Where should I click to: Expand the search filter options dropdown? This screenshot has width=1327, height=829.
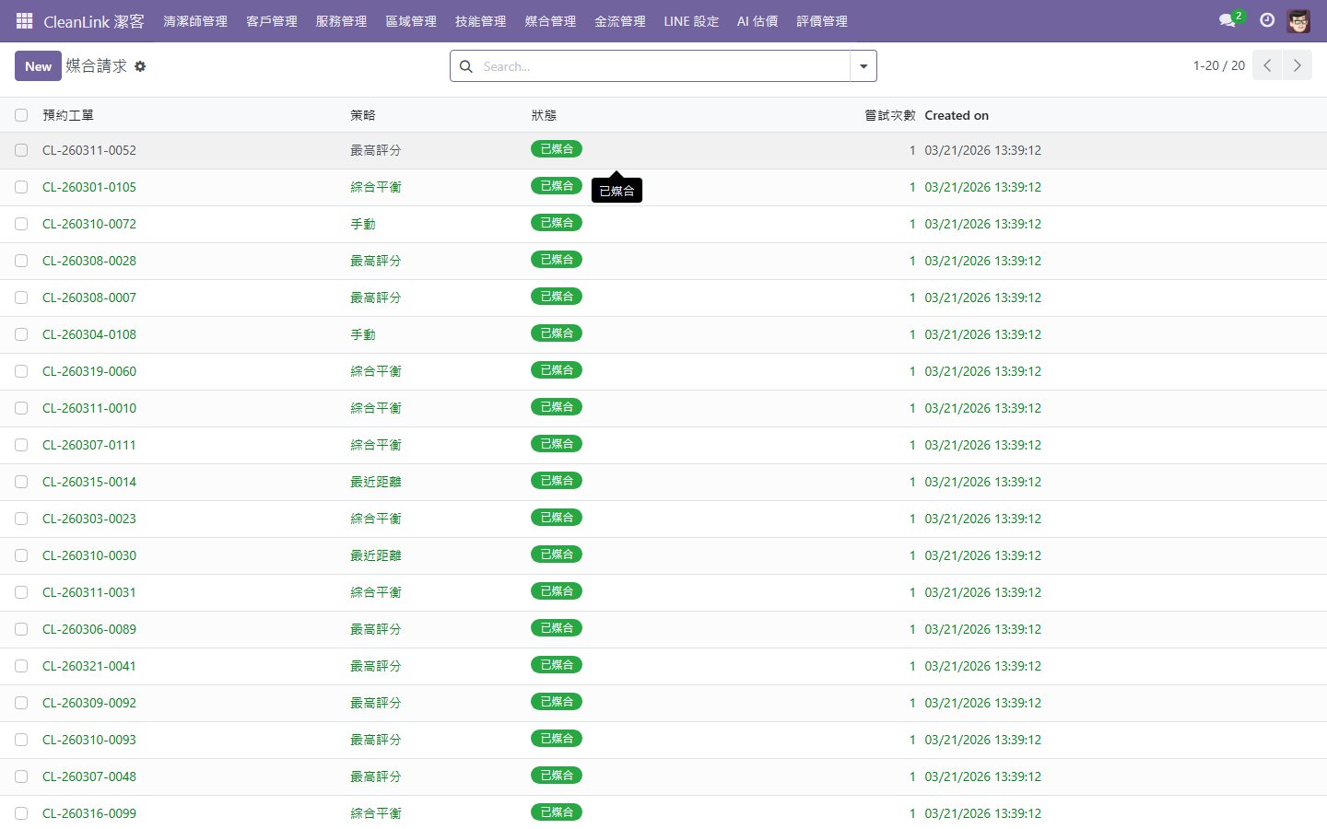863,66
